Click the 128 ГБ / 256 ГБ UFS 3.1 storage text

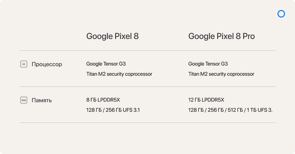(x=113, y=110)
